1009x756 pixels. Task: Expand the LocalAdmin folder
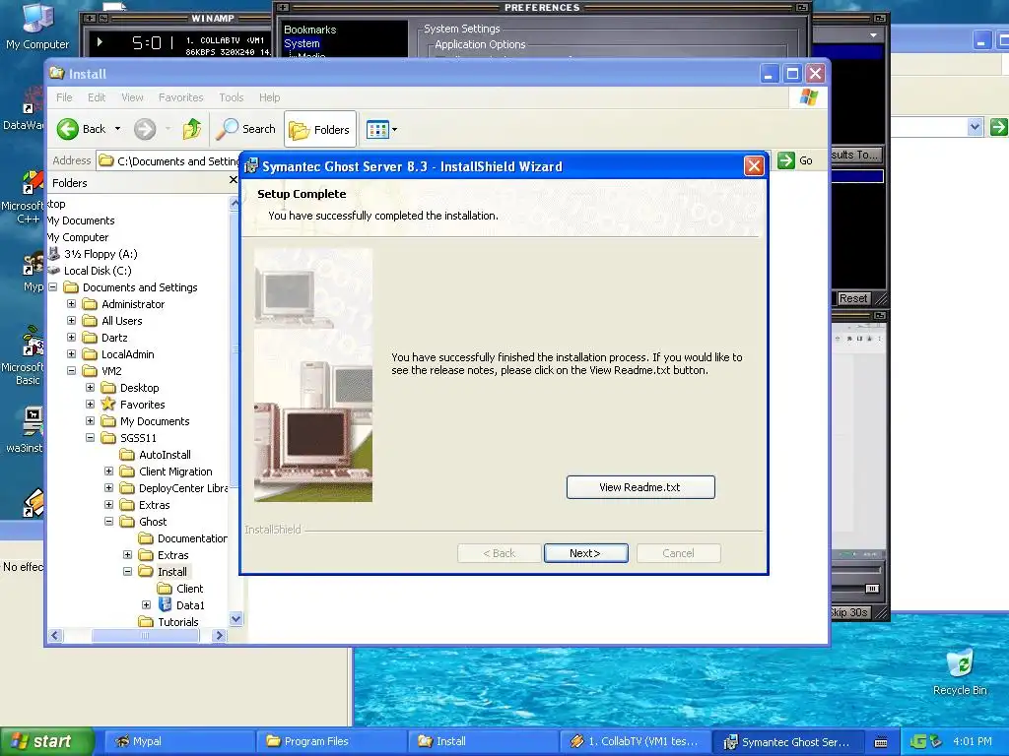[x=71, y=354]
